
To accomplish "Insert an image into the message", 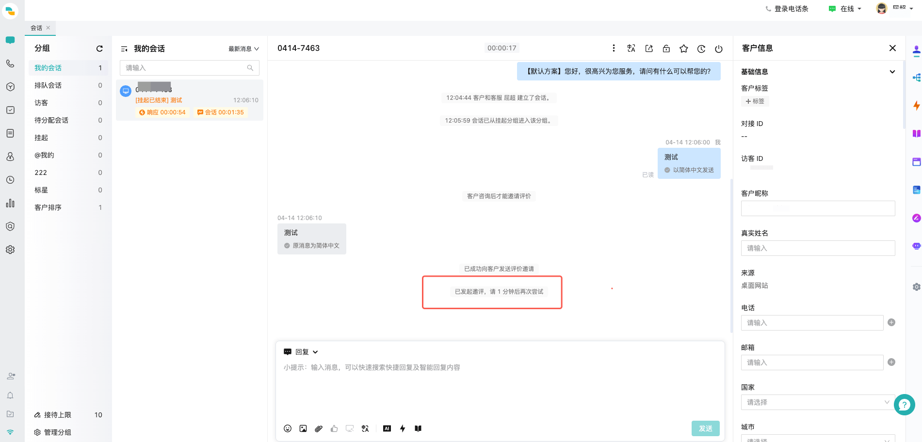I will pyautogui.click(x=303, y=428).
